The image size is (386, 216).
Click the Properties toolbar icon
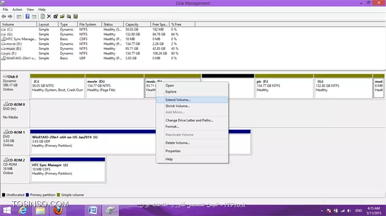click(x=56, y=16)
